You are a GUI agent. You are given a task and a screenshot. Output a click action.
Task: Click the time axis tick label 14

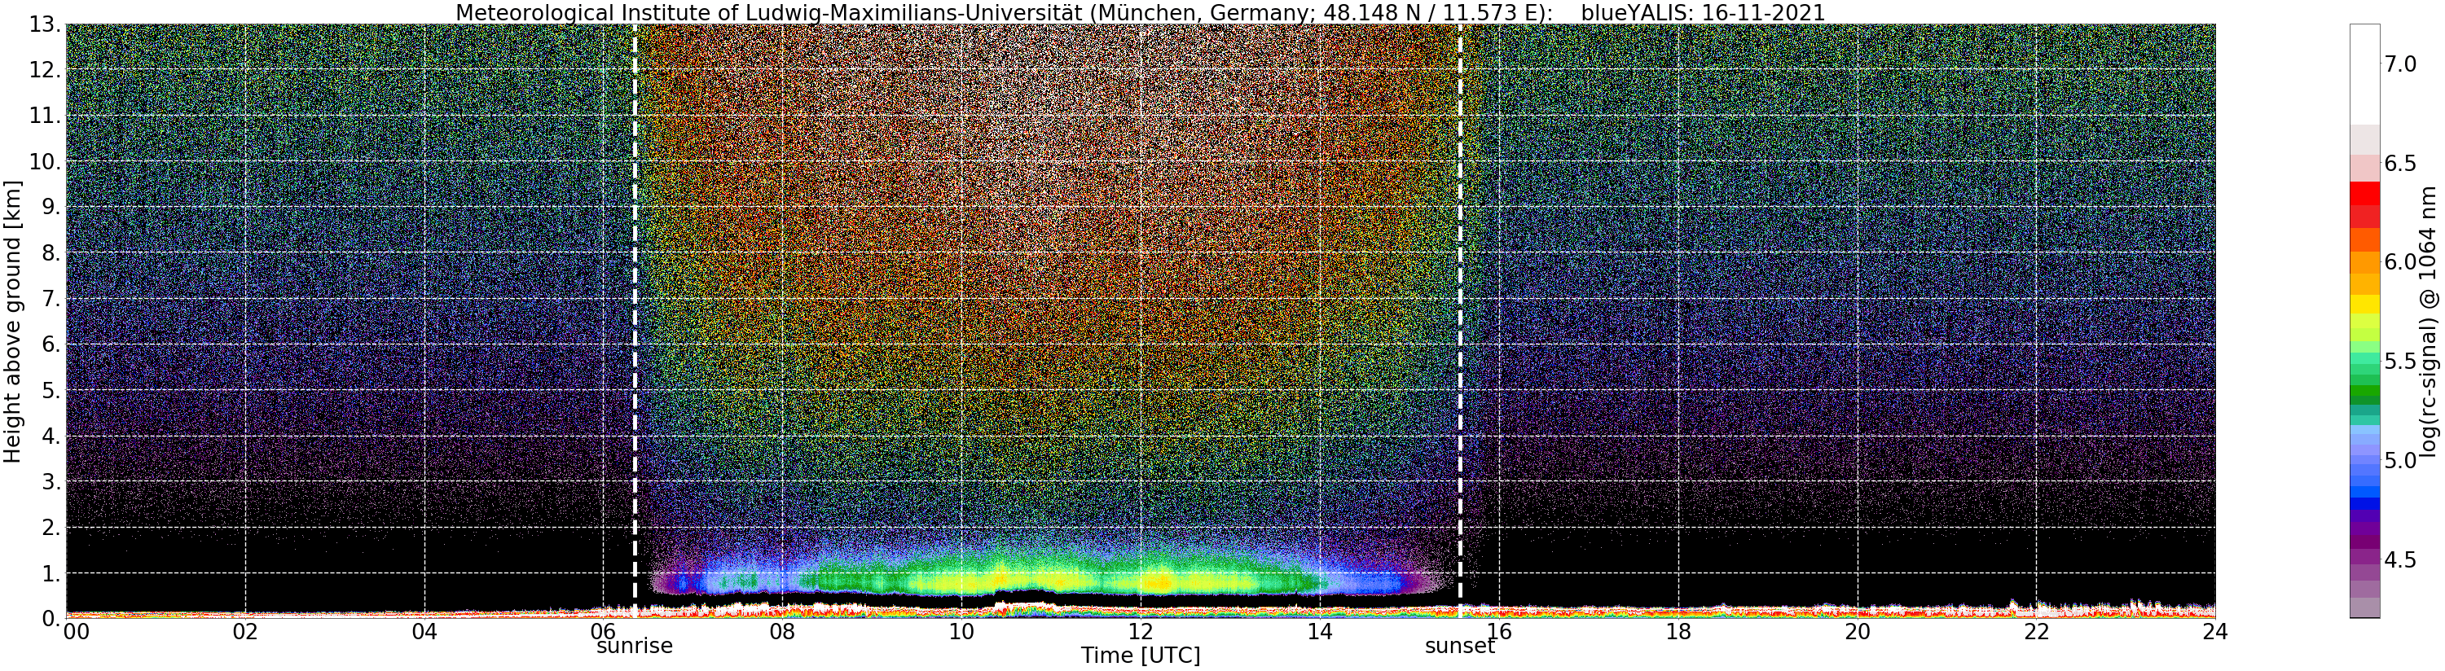click(x=1319, y=632)
